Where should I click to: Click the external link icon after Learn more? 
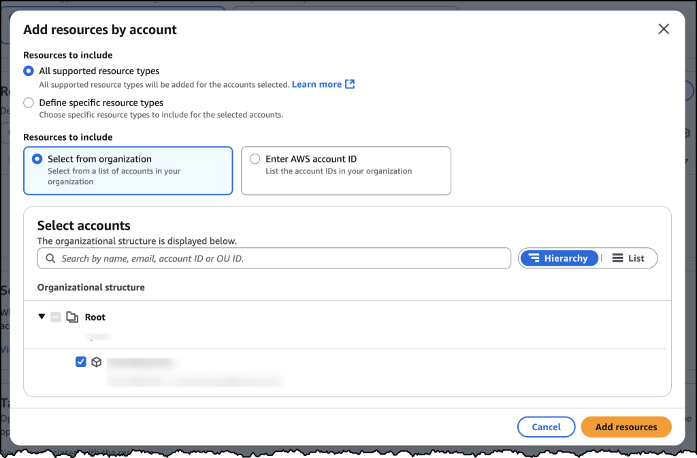(x=349, y=84)
